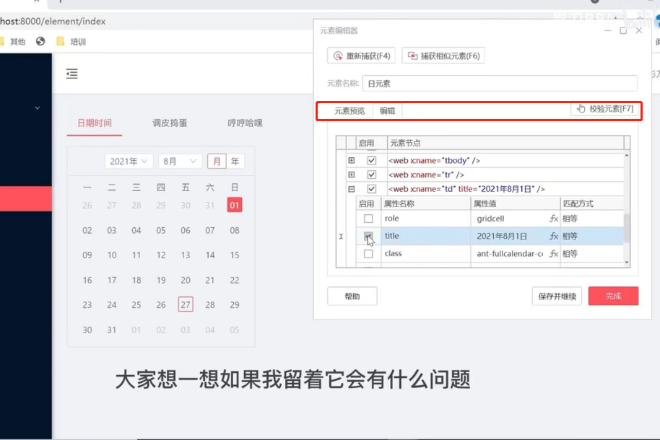Select calendar date 27 outlined today

coord(186,304)
